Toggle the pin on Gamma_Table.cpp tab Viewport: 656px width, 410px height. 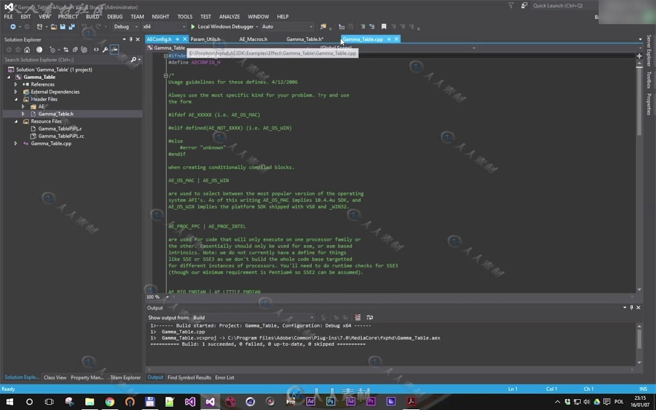tap(389, 39)
